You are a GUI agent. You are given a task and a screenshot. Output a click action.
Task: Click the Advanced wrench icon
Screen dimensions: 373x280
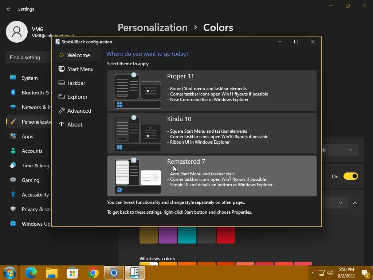point(61,110)
